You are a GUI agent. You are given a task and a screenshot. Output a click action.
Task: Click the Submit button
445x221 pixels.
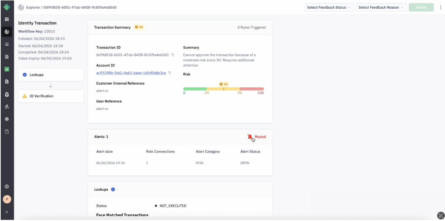pyautogui.click(x=421, y=7)
